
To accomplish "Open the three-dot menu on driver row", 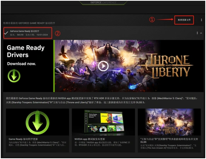I will pos(197,33).
